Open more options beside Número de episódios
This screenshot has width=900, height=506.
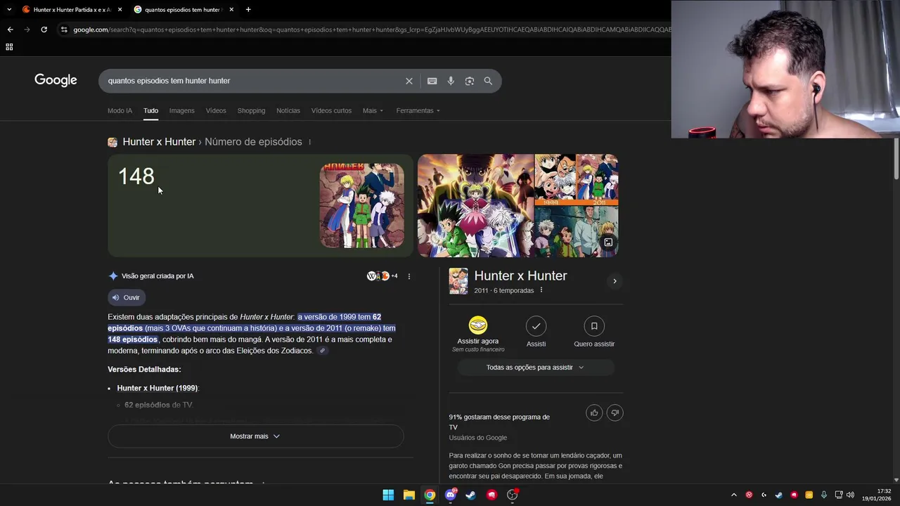click(309, 142)
